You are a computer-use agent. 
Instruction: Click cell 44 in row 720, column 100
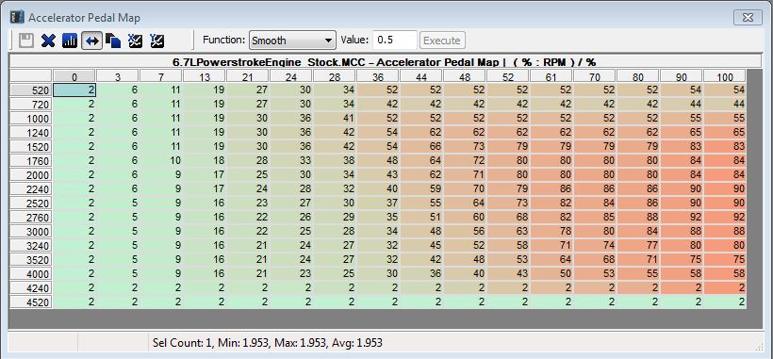(725, 105)
